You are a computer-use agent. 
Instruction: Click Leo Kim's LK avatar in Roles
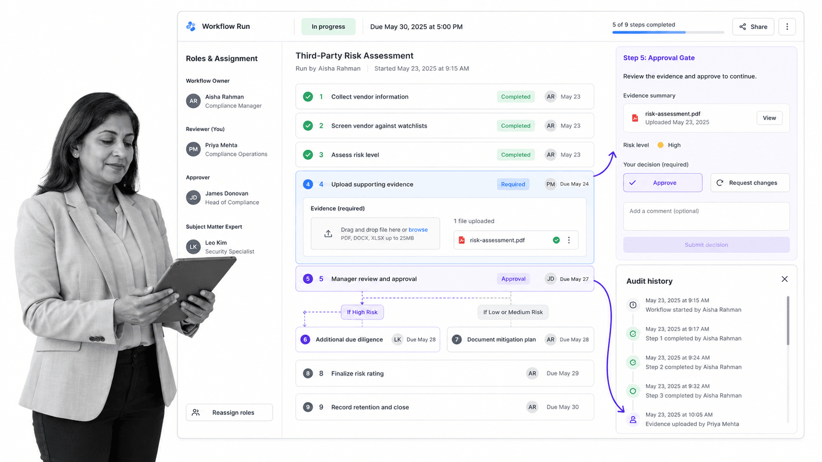193,246
